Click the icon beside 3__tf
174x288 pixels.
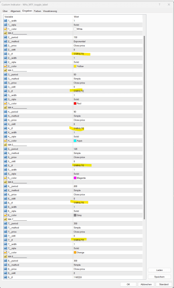[6, 91]
